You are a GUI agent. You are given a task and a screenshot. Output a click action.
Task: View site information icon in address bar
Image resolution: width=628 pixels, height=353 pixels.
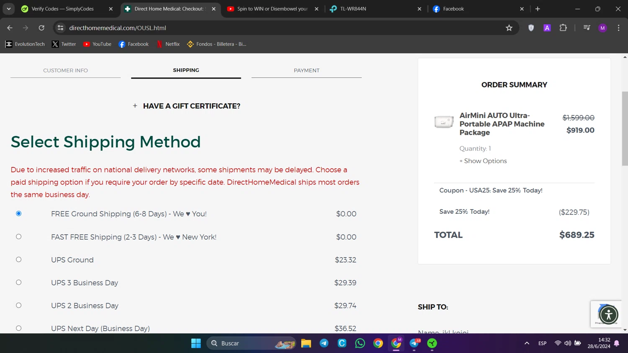60,28
